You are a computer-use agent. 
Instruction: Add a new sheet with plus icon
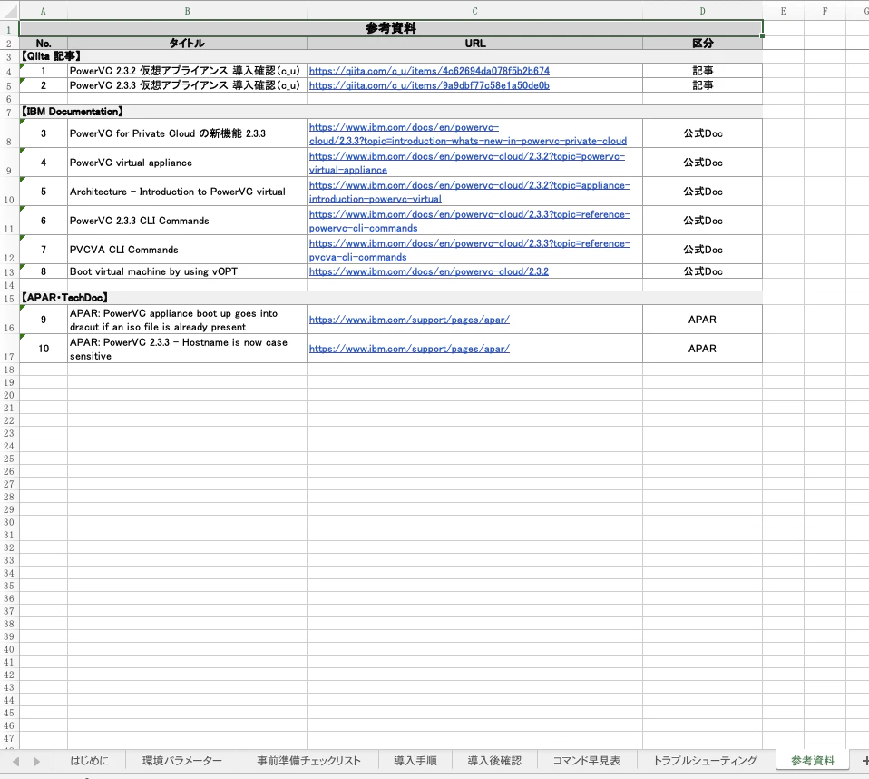[864, 761]
